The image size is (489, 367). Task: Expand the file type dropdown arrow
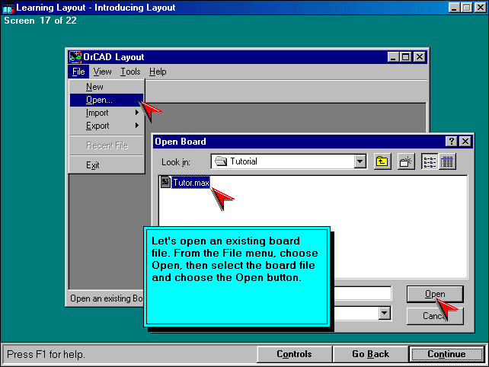click(x=385, y=313)
